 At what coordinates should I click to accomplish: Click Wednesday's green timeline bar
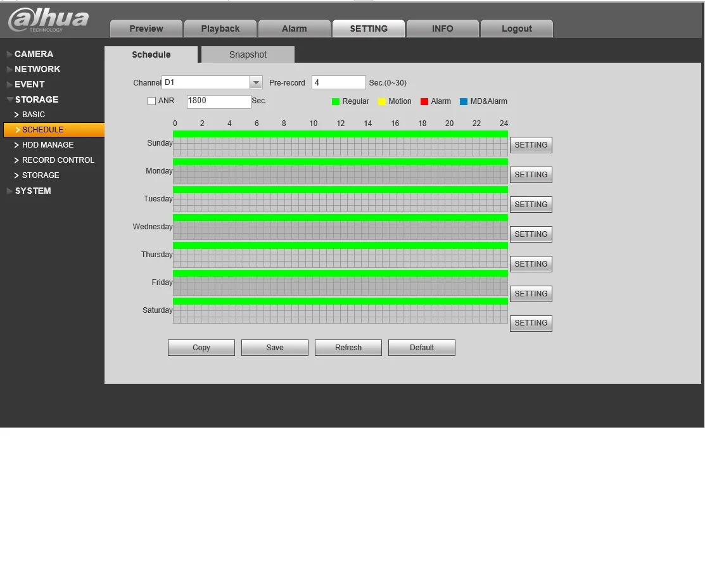point(340,218)
